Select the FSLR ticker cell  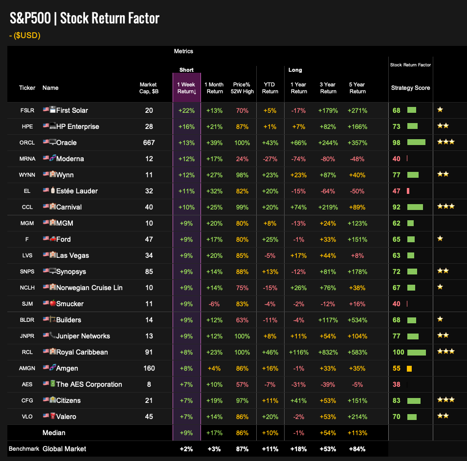27,110
